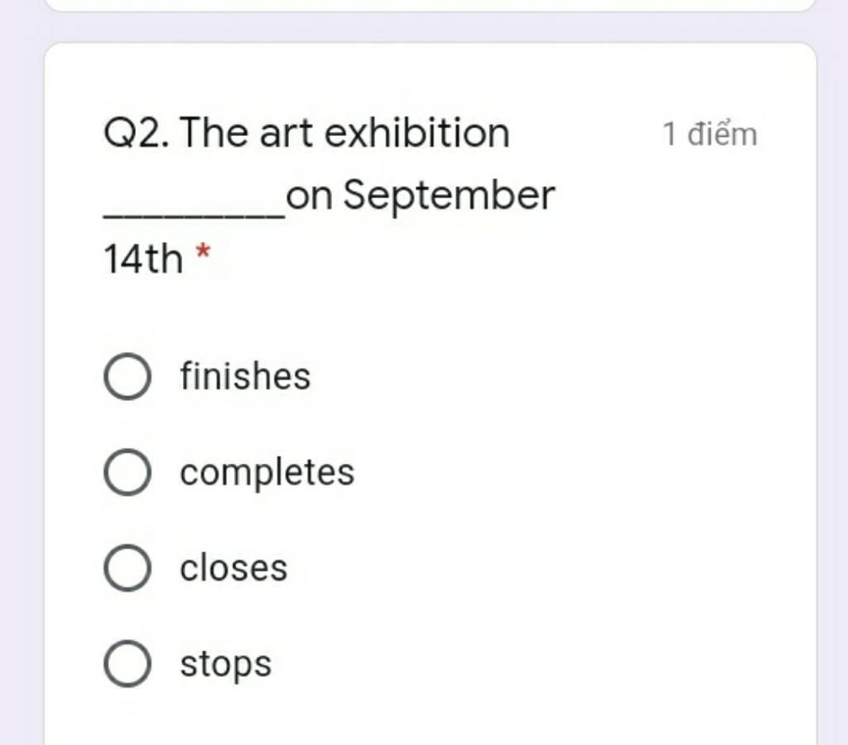
Task: Click the previous question card edge at top
Action: coord(429,5)
